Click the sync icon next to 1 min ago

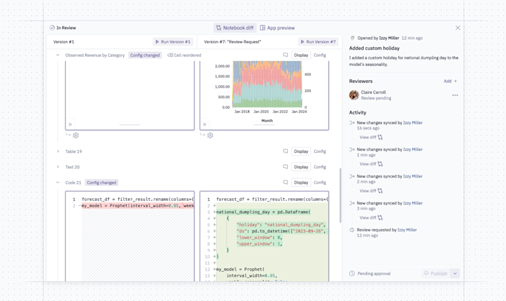pos(352,149)
